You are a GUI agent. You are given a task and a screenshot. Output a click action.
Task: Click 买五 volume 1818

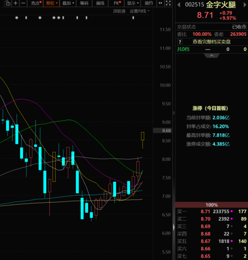[224, 242]
